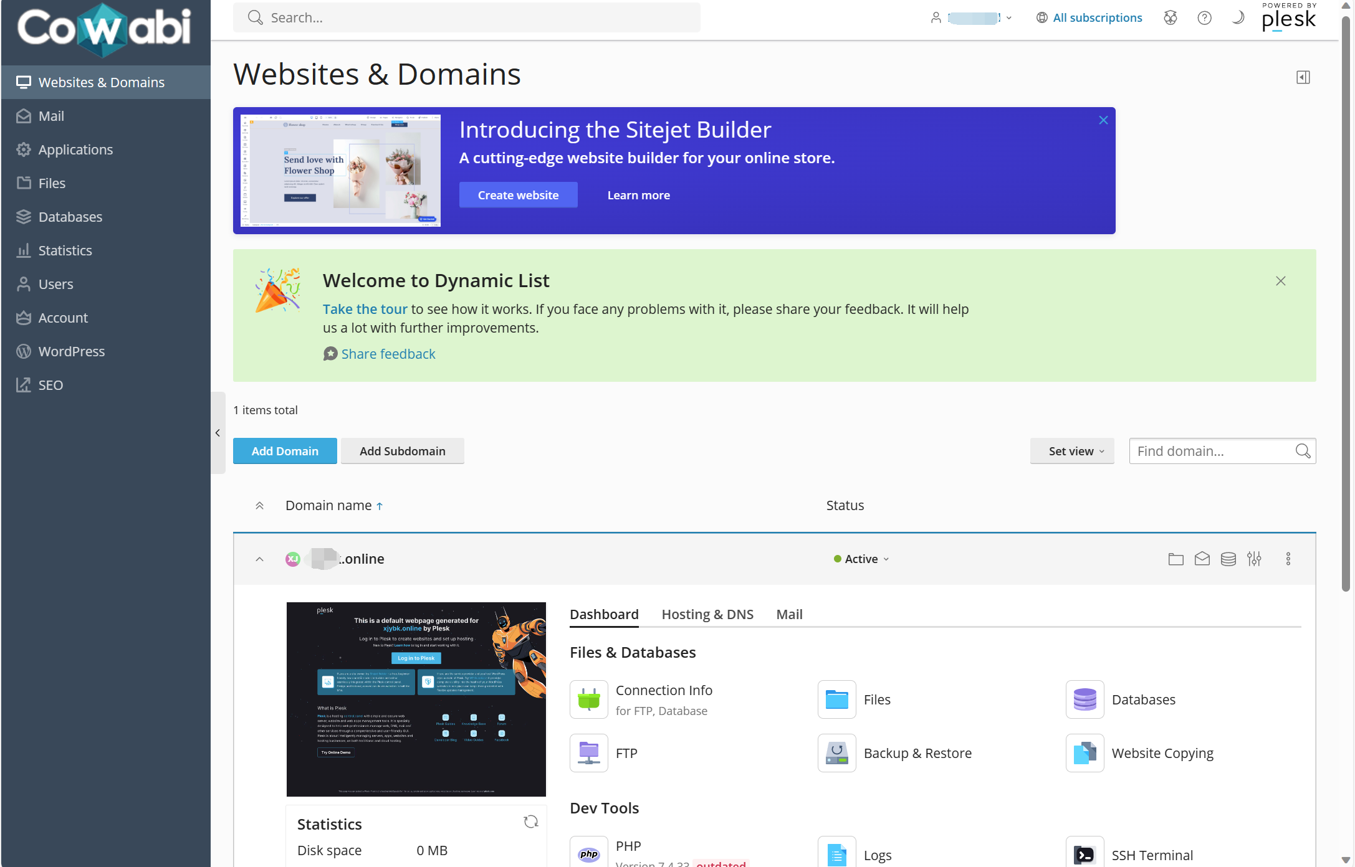The width and height of the screenshot is (1355, 867).
Task: Toggle dark mode moon icon
Action: [x=1238, y=17]
